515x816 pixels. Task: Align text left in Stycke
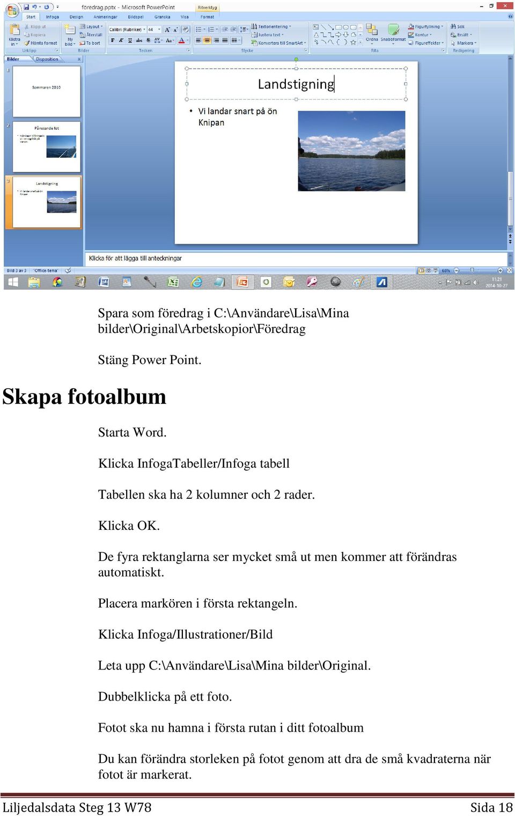(198, 40)
